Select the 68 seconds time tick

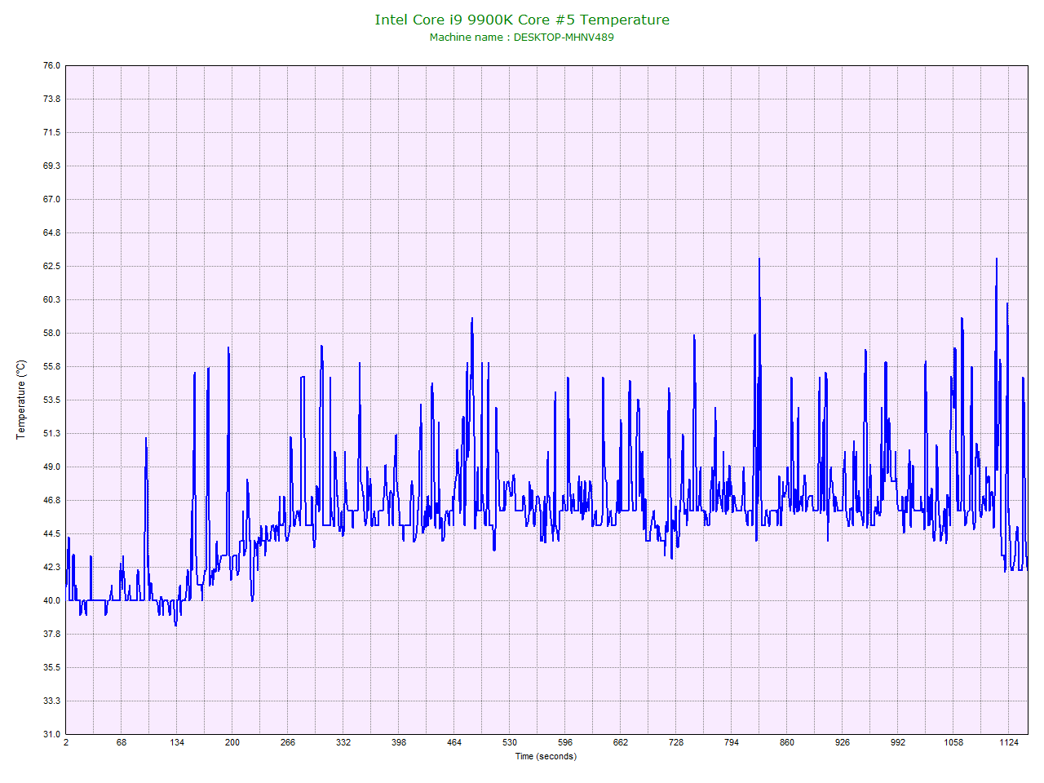pos(122,742)
